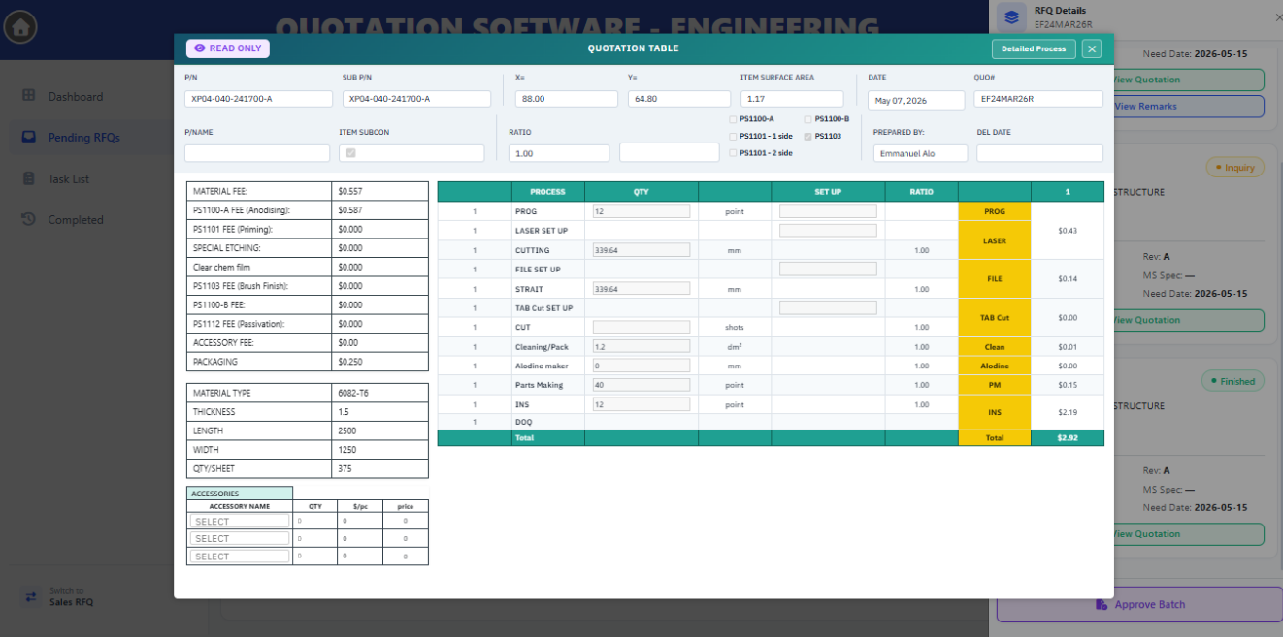Click the Dashboard sidebar icon
Image resolution: width=1283 pixels, height=637 pixels.
[29, 96]
